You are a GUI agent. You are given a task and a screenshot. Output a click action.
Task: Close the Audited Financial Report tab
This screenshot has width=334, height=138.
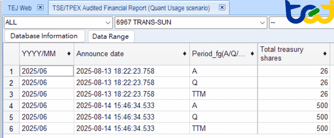coord(222,8)
